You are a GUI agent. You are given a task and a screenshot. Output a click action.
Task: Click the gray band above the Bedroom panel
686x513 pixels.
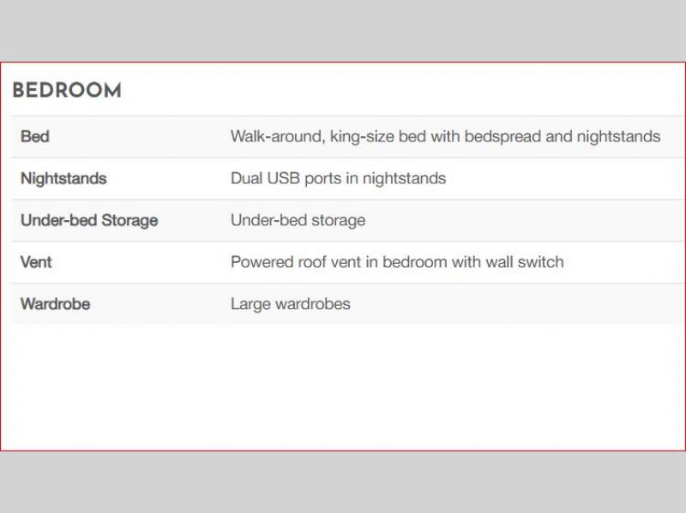[x=343, y=30]
